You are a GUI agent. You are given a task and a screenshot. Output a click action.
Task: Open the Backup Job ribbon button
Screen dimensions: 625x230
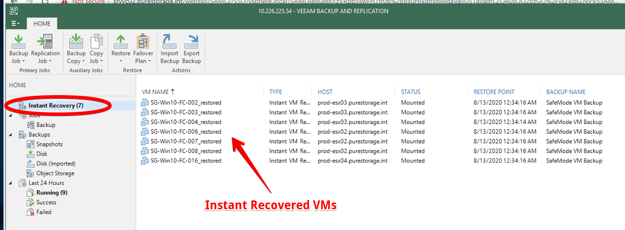click(19, 49)
